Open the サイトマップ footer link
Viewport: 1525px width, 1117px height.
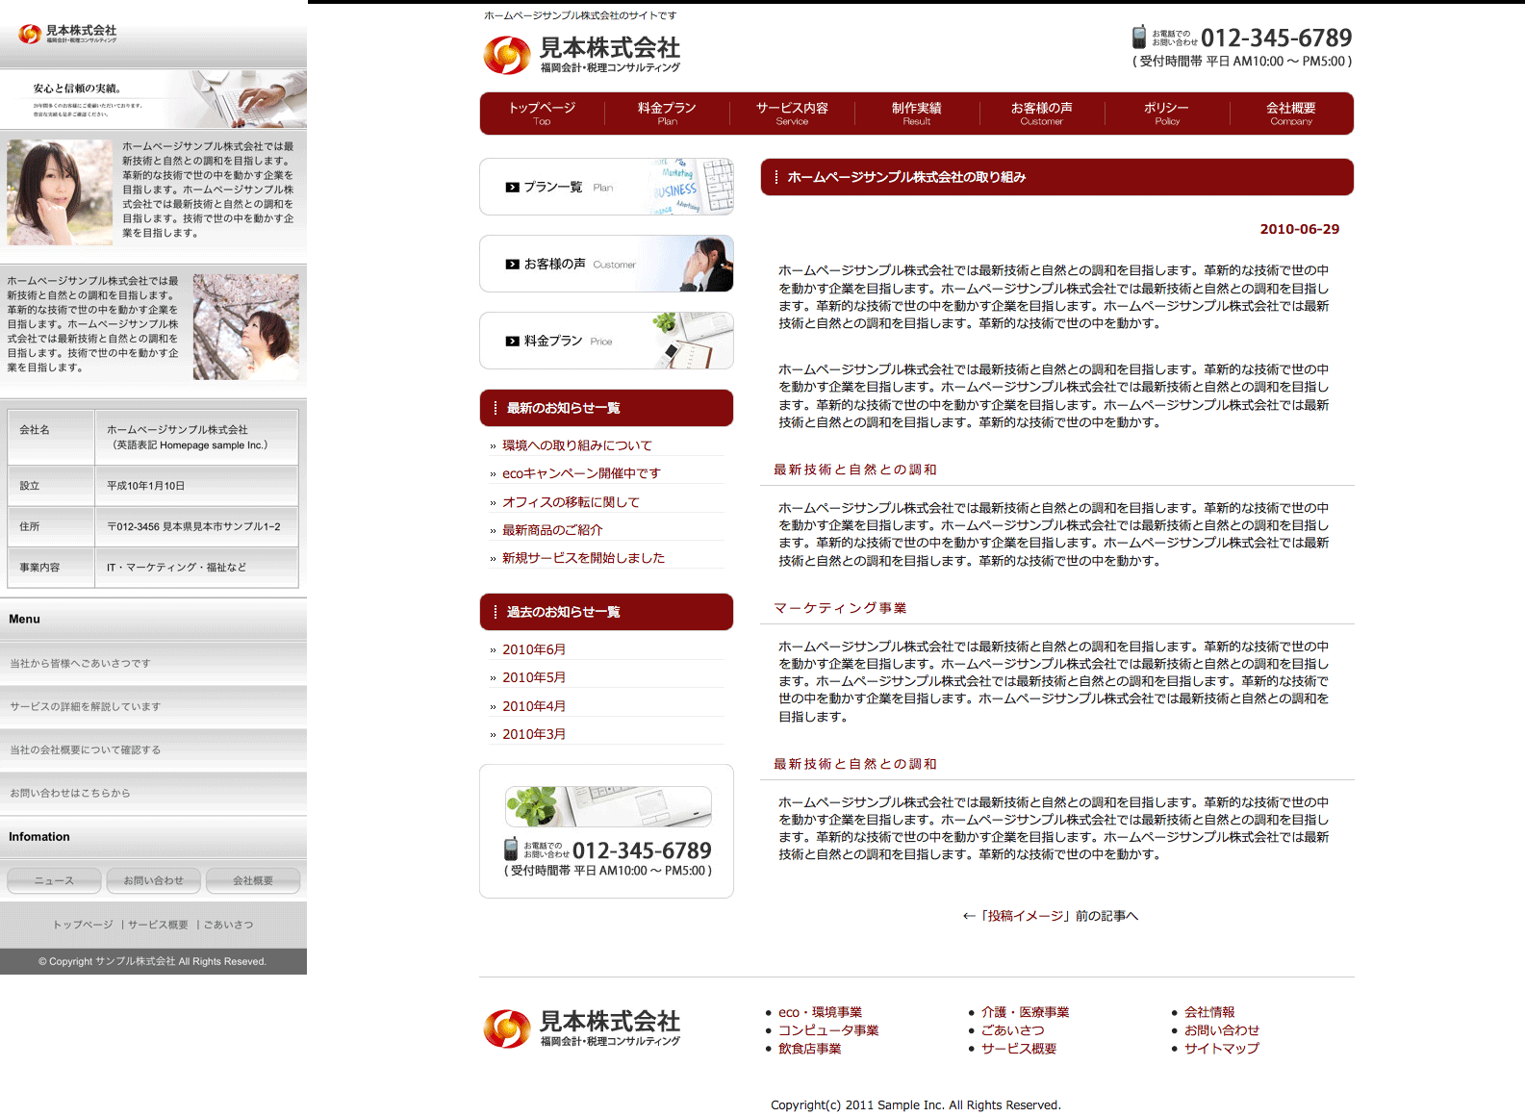tap(1221, 1049)
